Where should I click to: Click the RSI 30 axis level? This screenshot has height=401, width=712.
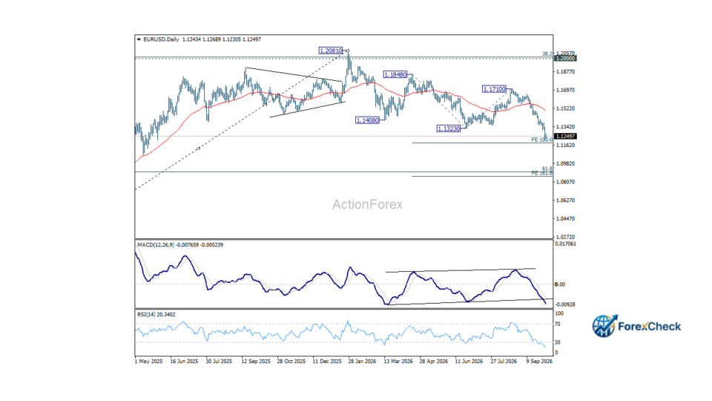tap(558, 342)
